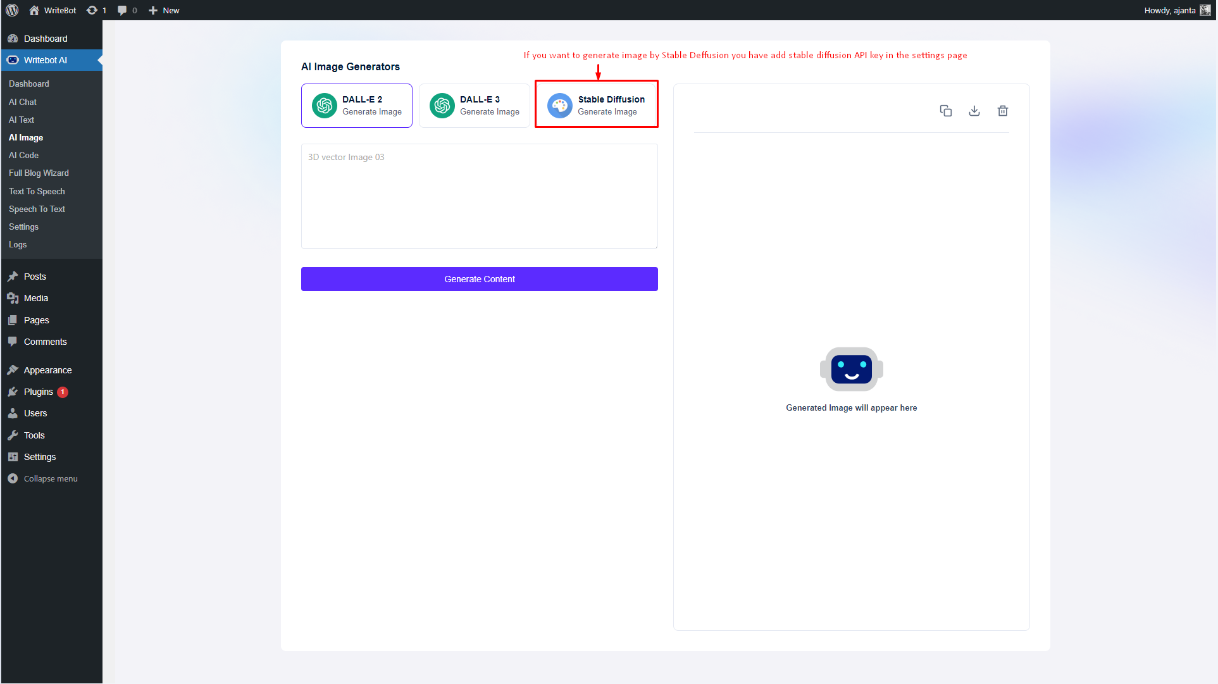Click the New post button in toolbar

[163, 10]
